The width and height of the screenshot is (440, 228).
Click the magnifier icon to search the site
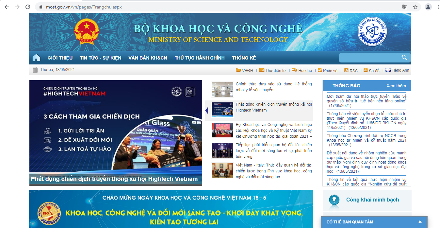(404, 58)
